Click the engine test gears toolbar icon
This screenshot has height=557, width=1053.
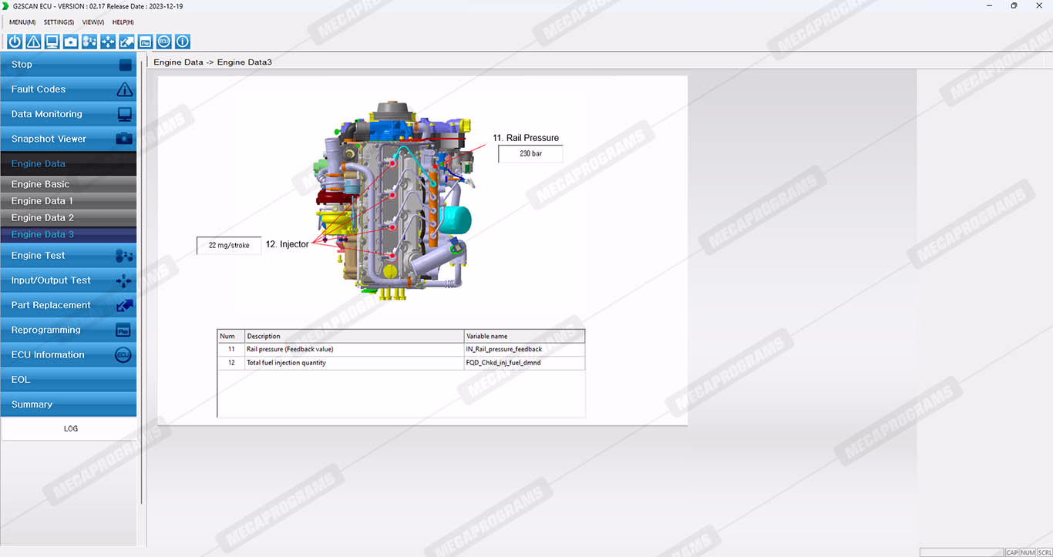pos(89,42)
